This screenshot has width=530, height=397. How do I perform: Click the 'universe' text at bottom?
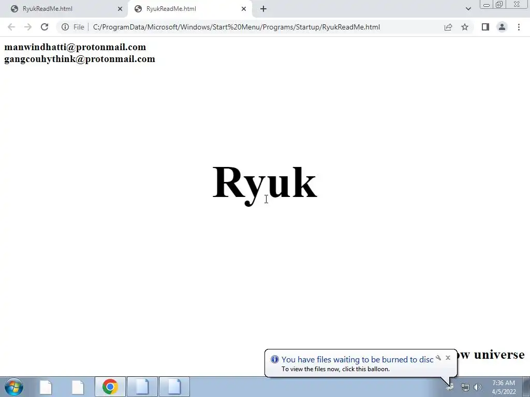coord(499,355)
